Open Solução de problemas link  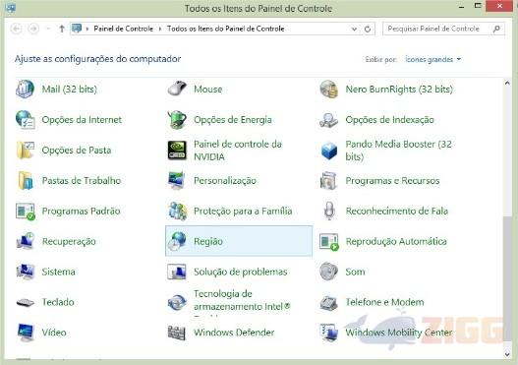(240, 272)
